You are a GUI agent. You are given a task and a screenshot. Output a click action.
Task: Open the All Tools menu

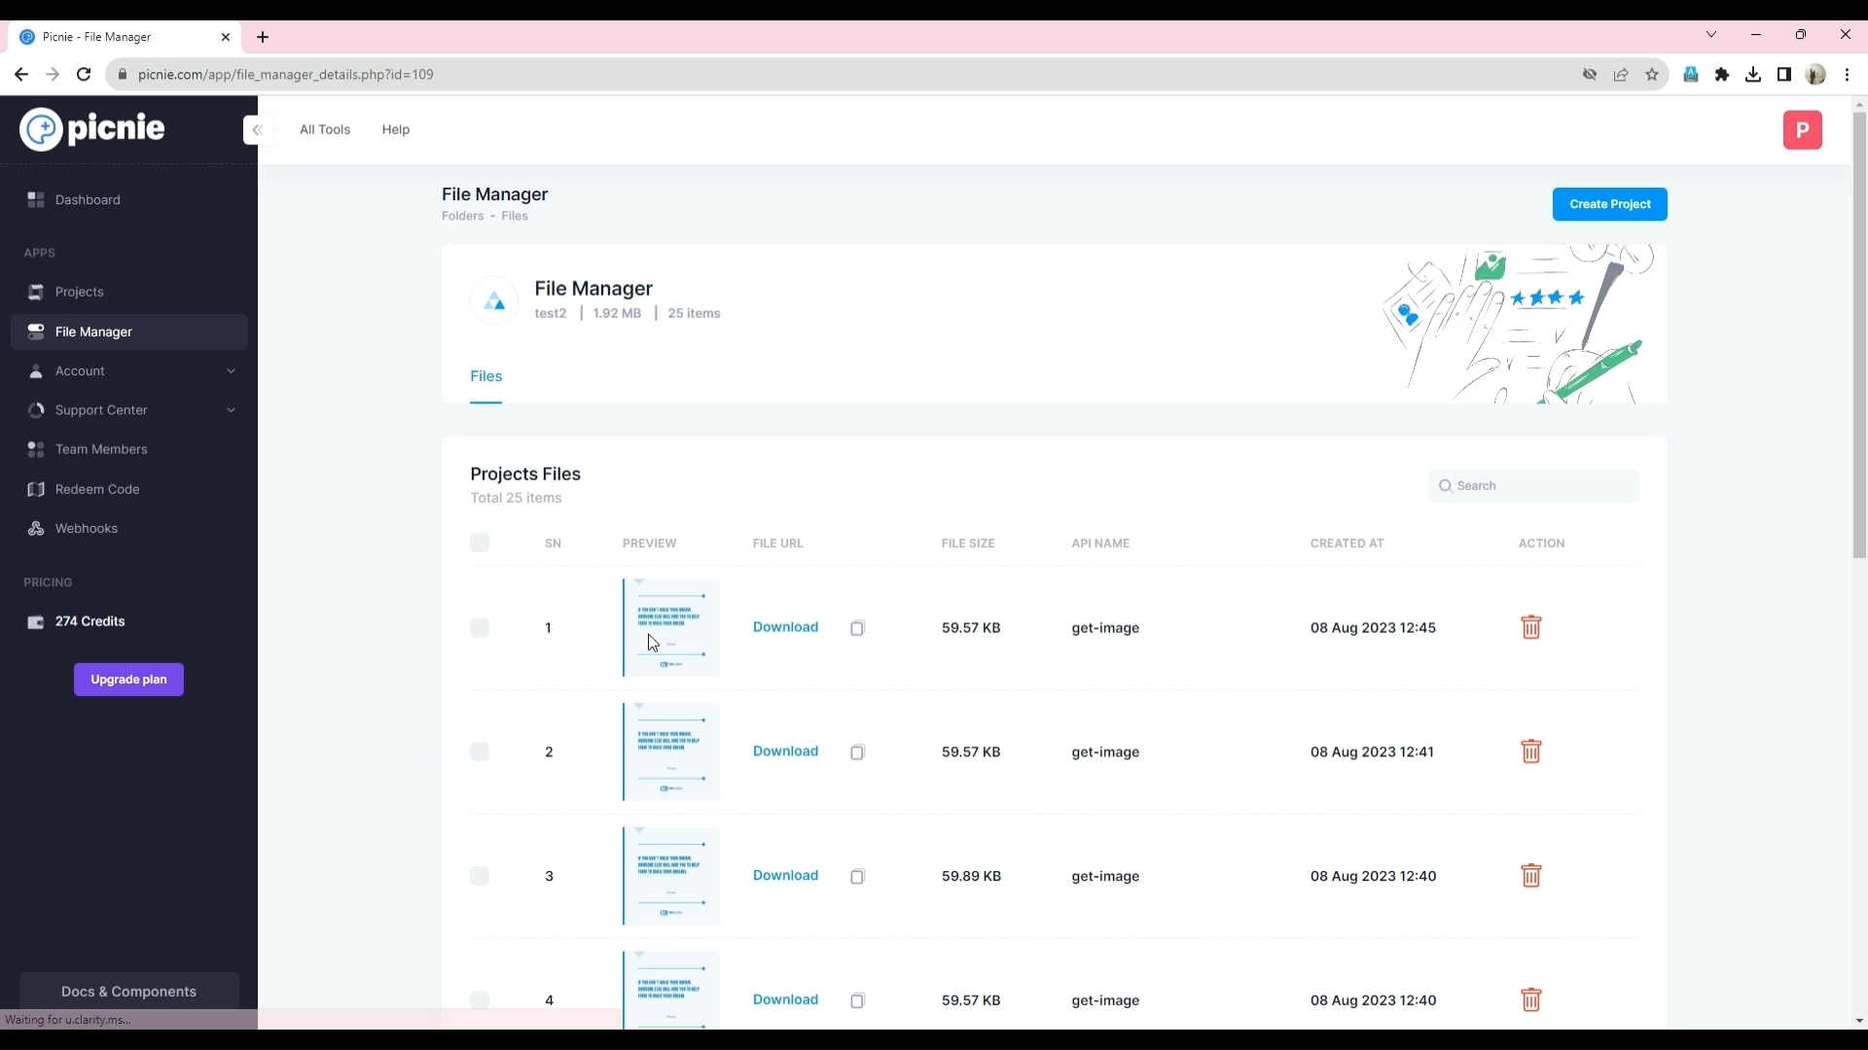pyautogui.click(x=324, y=129)
